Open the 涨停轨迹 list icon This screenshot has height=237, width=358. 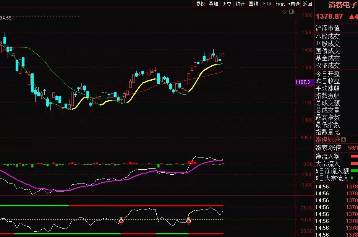[343, 140]
